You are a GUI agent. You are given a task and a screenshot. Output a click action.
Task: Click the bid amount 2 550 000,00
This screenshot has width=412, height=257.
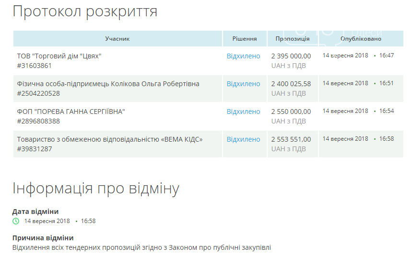pyautogui.click(x=291, y=112)
